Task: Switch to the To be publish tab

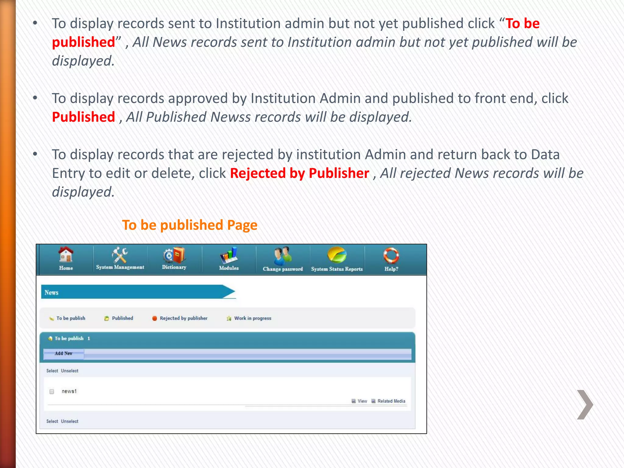Action: point(71,318)
